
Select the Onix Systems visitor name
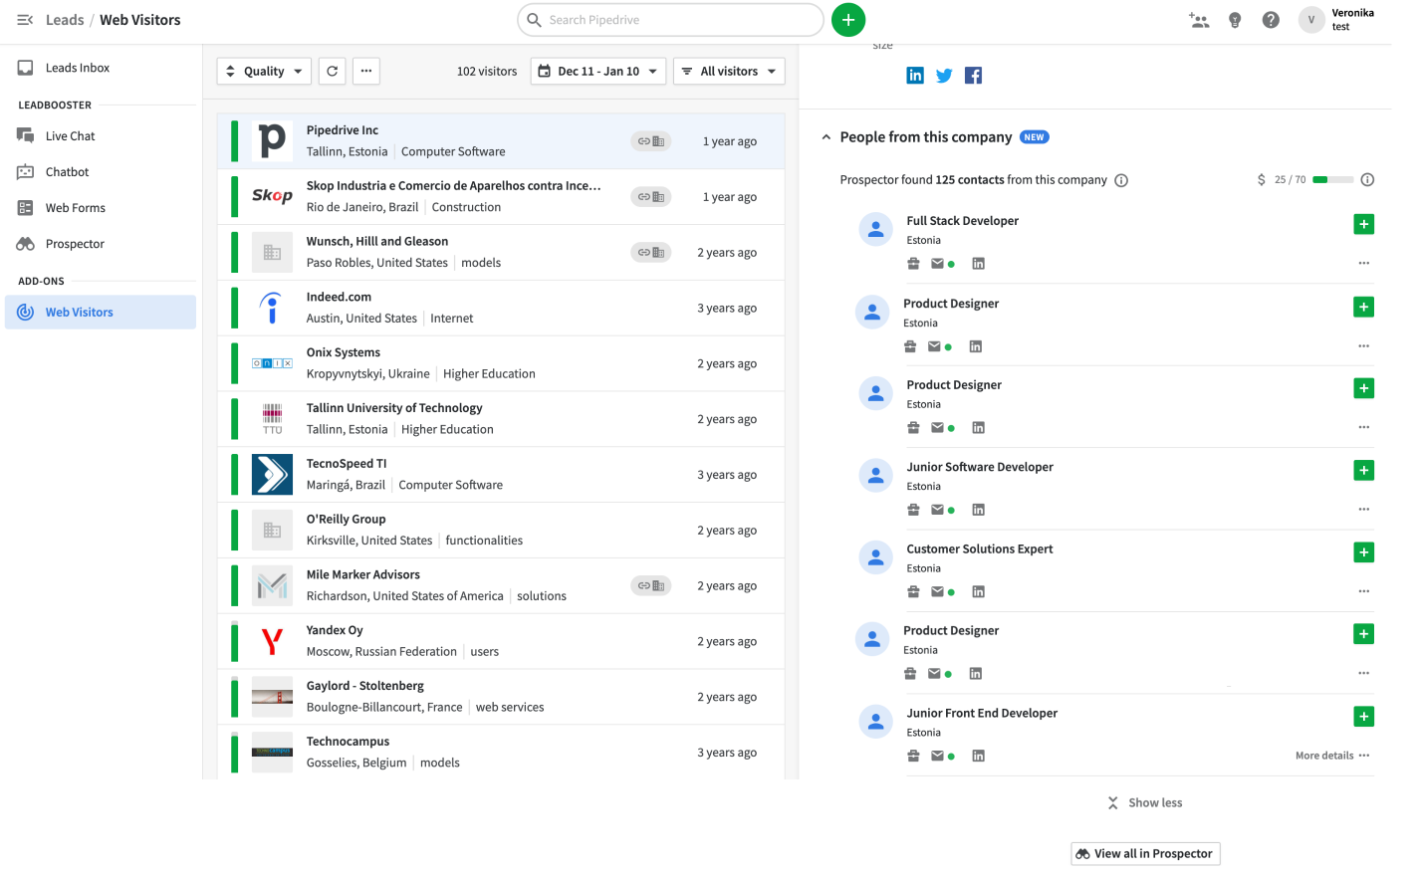pos(344,352)
